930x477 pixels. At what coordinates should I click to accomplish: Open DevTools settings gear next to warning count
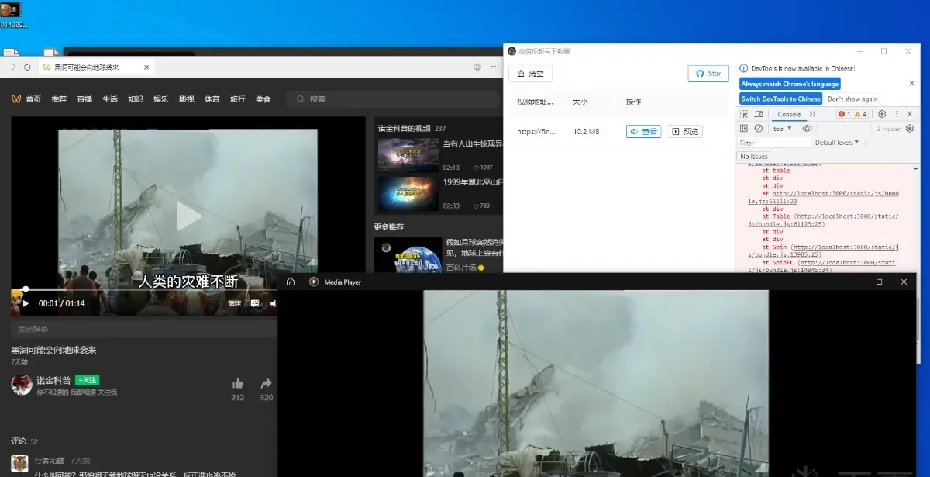(882, 114)
